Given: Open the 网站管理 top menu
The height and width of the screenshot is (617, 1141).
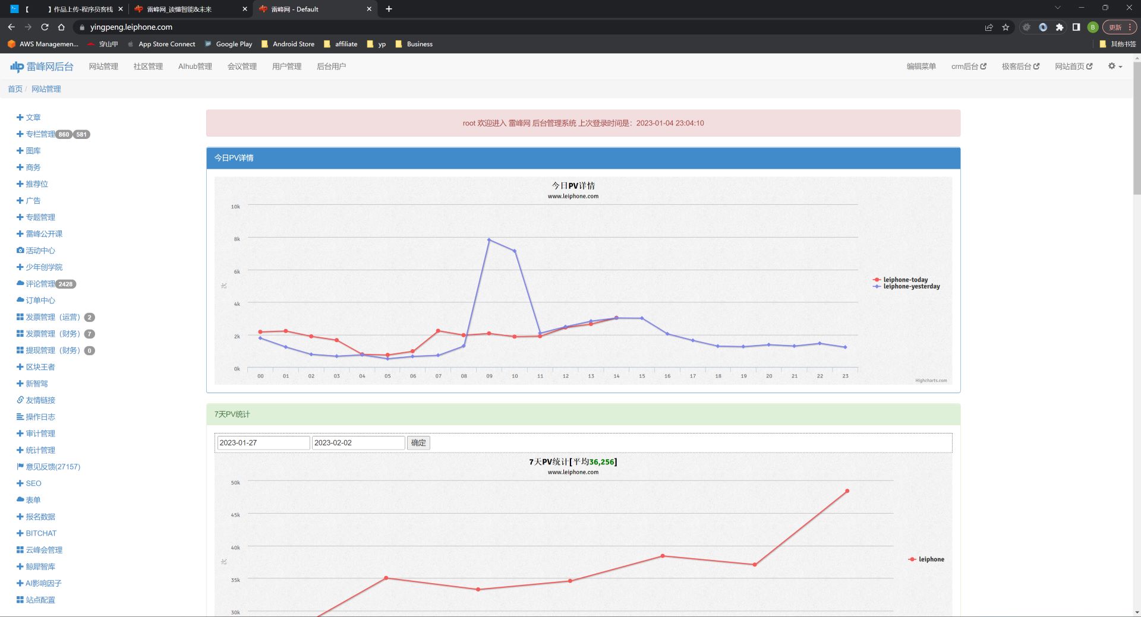Looking at the screenshot, I should [x=103, y=67].
